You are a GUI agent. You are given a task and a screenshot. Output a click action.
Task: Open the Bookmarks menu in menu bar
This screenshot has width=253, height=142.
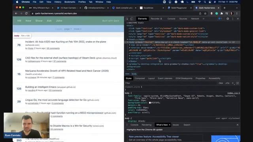pos(70,2)
